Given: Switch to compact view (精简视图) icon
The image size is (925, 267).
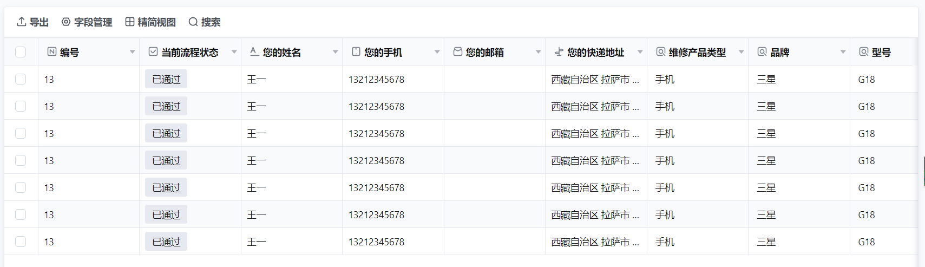Looking at the screenshot, I should point(130,22).
